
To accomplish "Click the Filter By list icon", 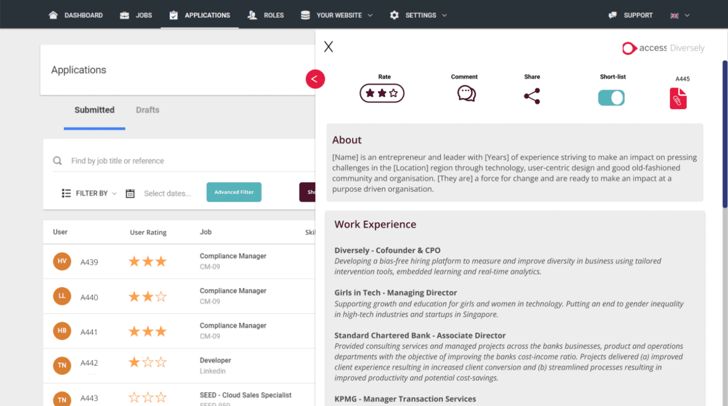I will (66, 193).
